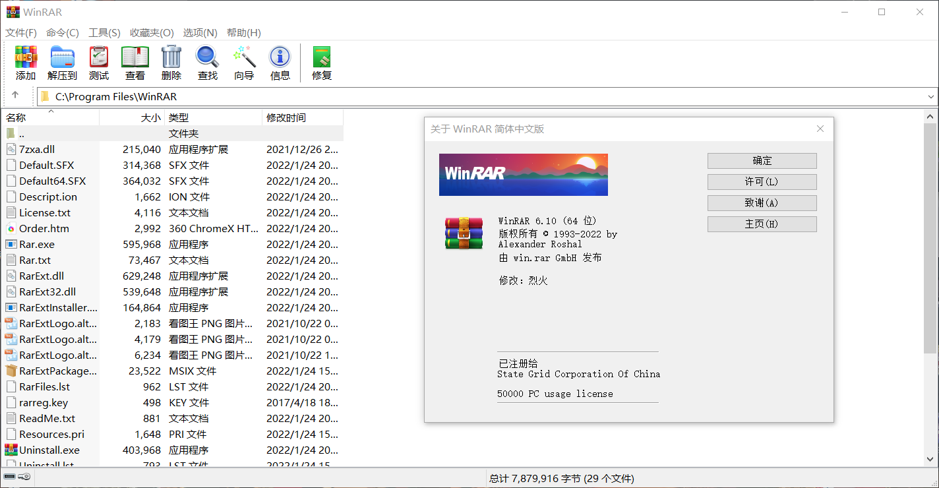Select the Rar.txt file row
This screenshot has height=488, width=939.
173,260
